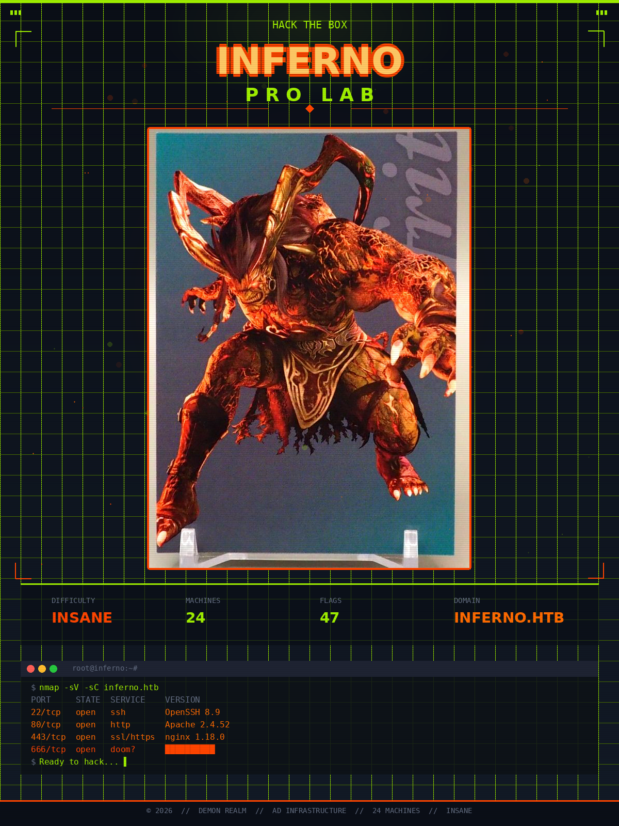Click the redacted orange version block
Viewport: 619px width, 826px height.
(x=190, y=749)
